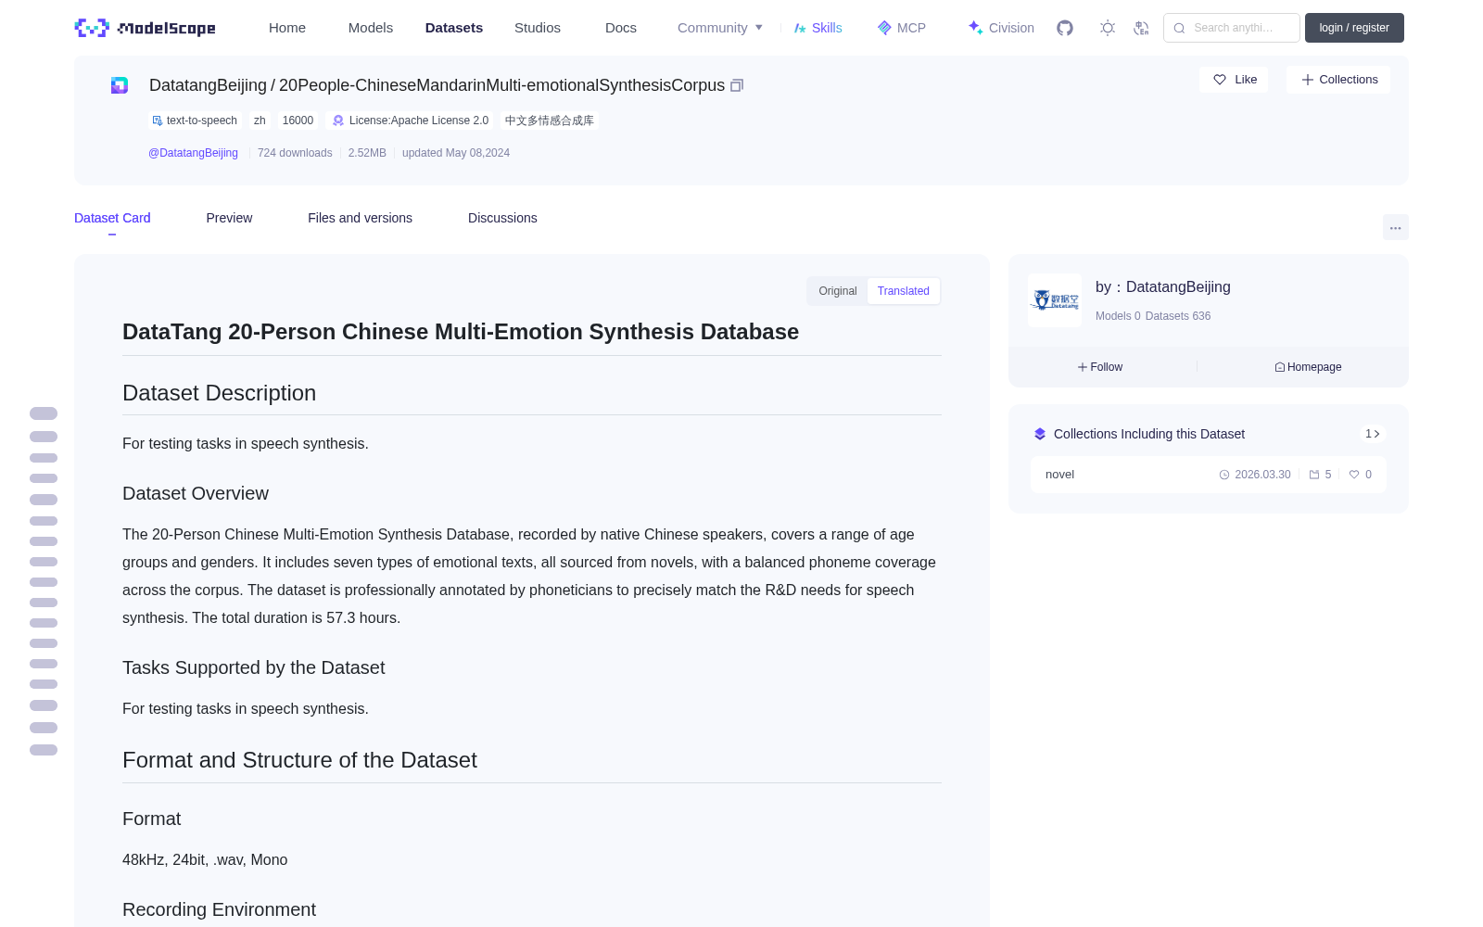Go to Docs in the top navigation

[x=621, y=28]
